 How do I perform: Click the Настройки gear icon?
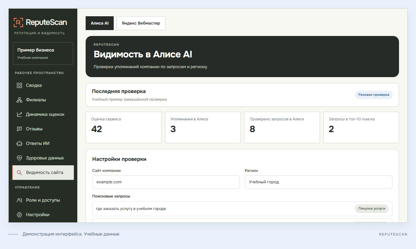19,215
